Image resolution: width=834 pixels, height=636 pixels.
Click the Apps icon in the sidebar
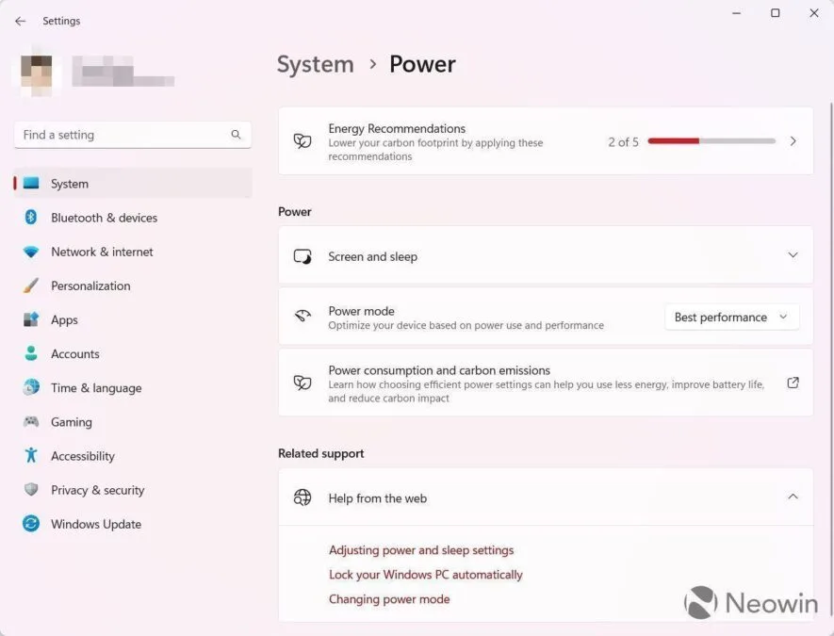(31, 319)
